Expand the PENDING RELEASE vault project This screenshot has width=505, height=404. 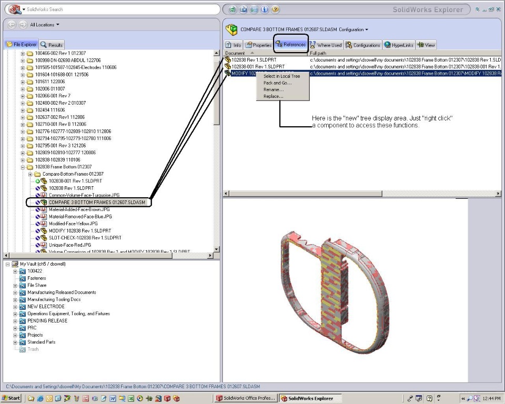pos(15,321)
